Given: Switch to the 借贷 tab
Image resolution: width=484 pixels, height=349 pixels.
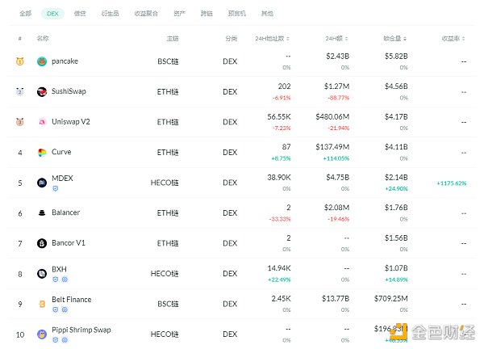Looking at the screenshot, I should coord(80,14).
